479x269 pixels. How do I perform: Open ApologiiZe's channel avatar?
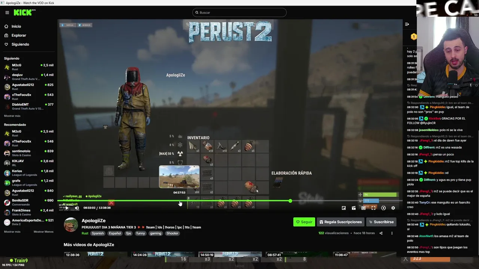[x=71, y=225]
